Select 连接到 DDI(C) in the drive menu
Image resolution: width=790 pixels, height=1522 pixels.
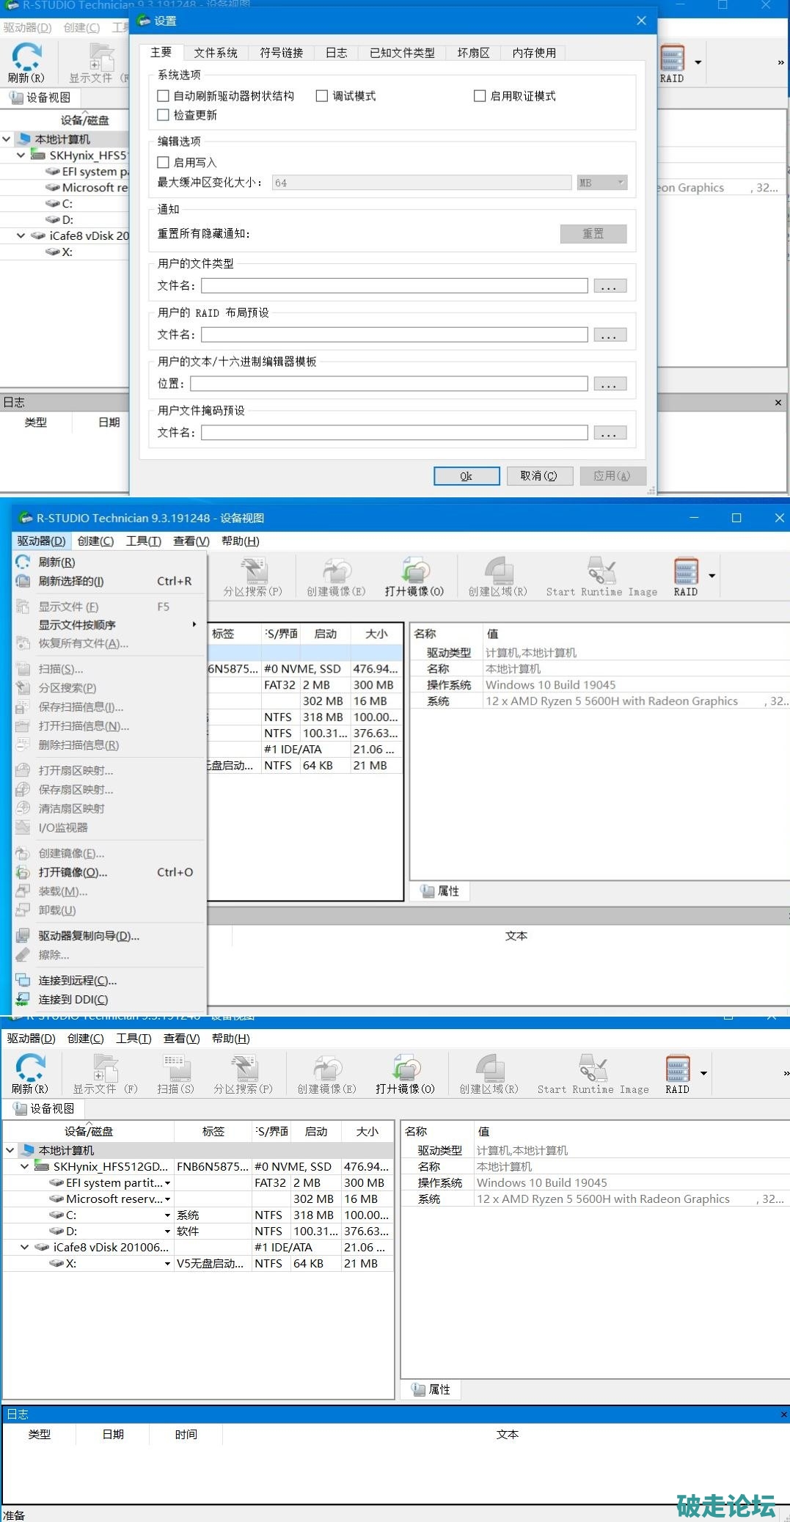point(73,999)
